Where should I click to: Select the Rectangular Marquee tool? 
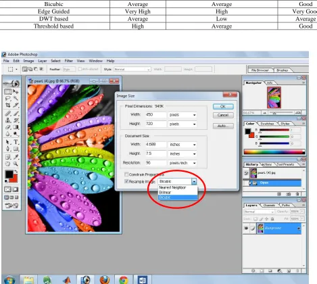8,91
